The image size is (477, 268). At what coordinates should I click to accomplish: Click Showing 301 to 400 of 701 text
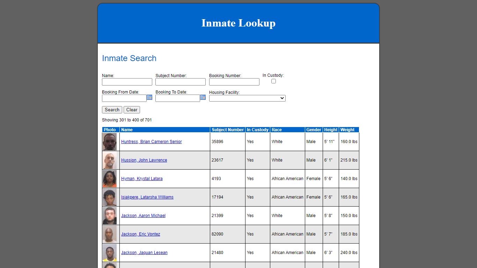[127, 120]
